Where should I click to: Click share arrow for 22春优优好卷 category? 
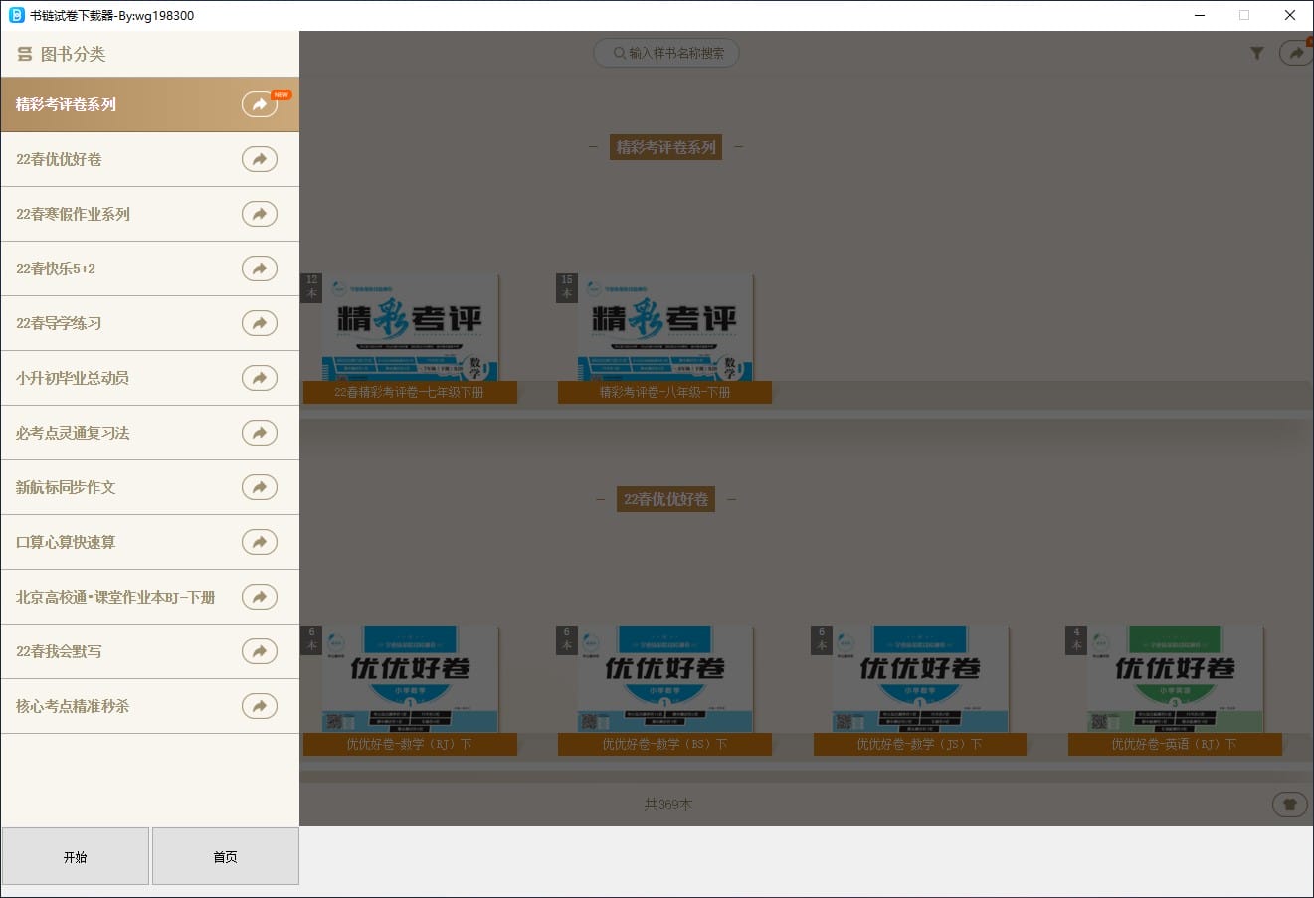pyautogui.click(x=260, y=159)
